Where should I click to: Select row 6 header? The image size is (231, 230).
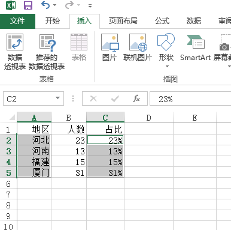click(x=8, y=184)
